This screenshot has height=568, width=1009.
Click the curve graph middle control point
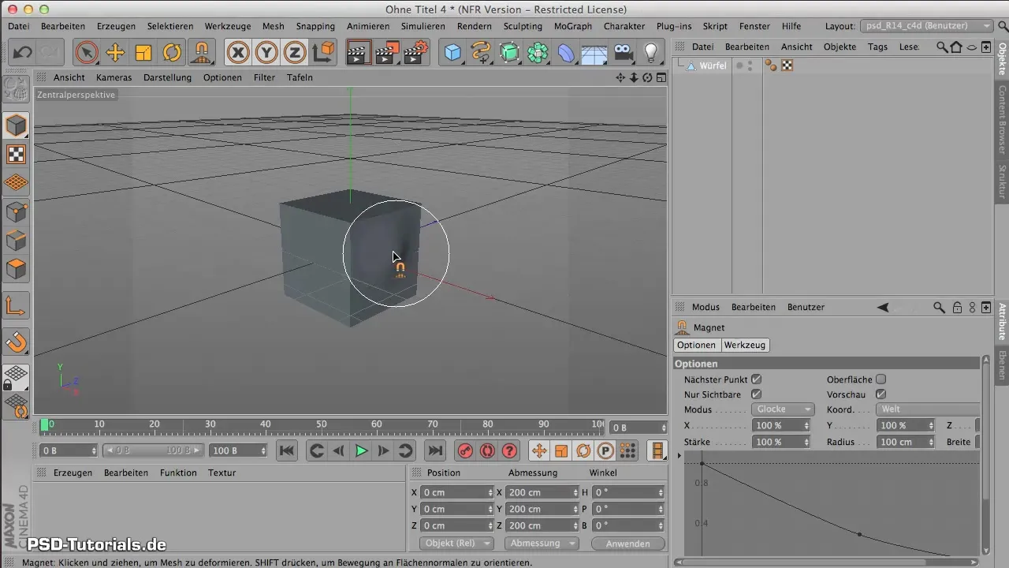pos(859,535)
